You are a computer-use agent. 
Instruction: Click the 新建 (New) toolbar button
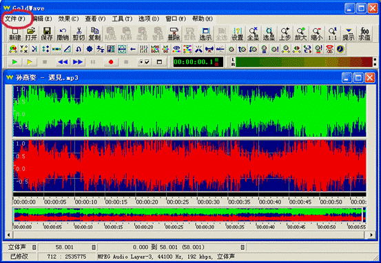15,34
